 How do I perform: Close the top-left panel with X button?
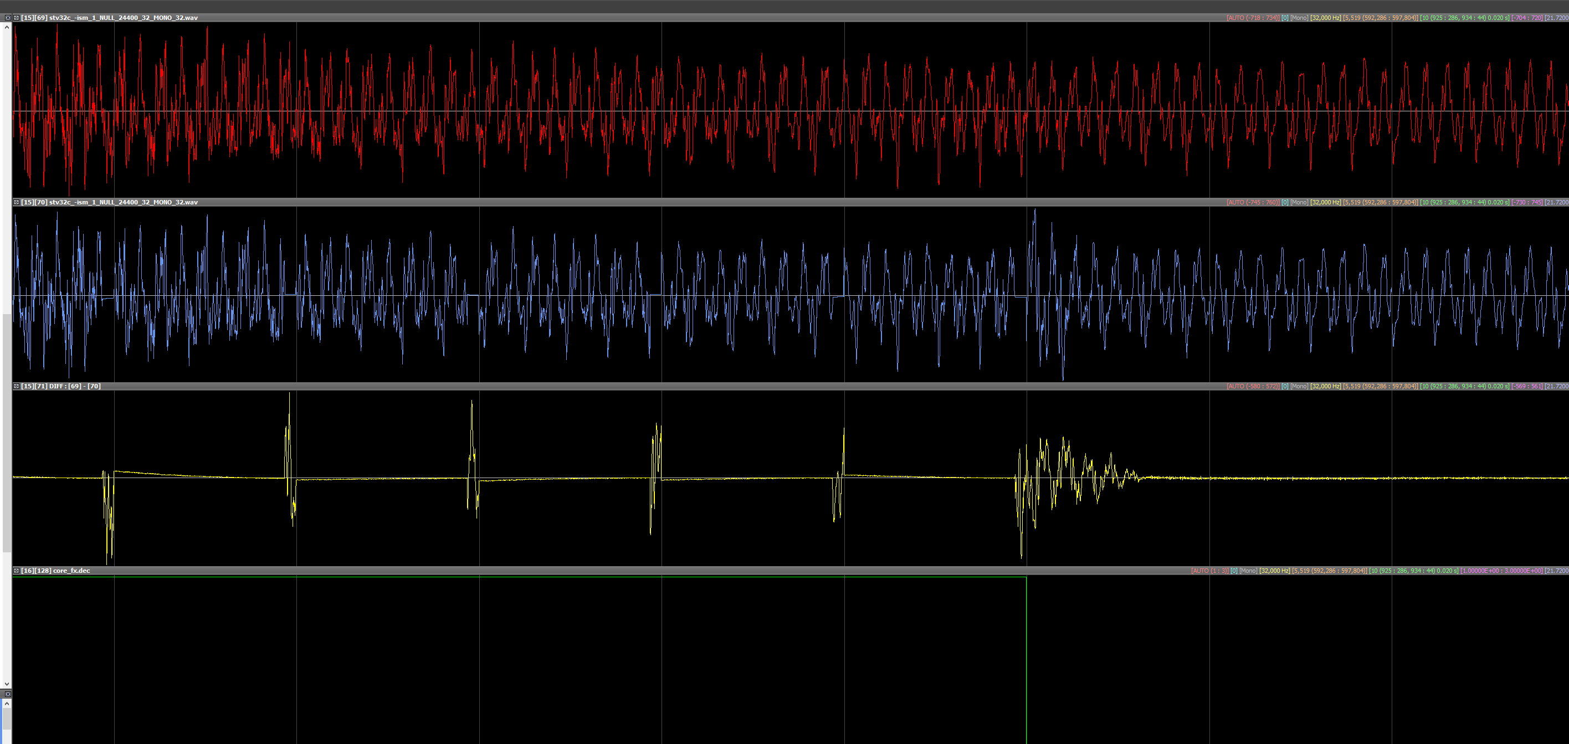coord(7,18)
